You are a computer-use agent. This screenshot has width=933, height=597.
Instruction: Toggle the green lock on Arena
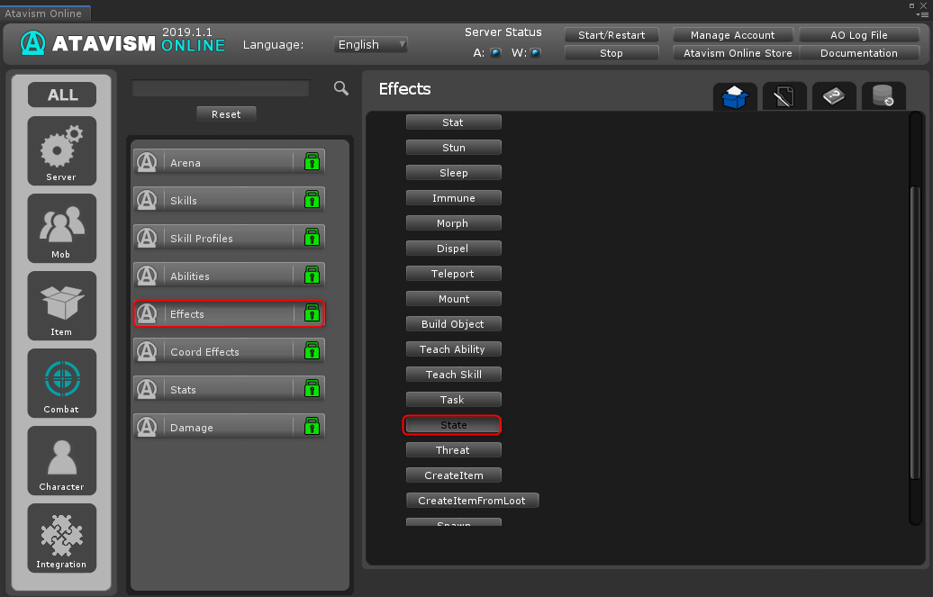click(312, 162)
